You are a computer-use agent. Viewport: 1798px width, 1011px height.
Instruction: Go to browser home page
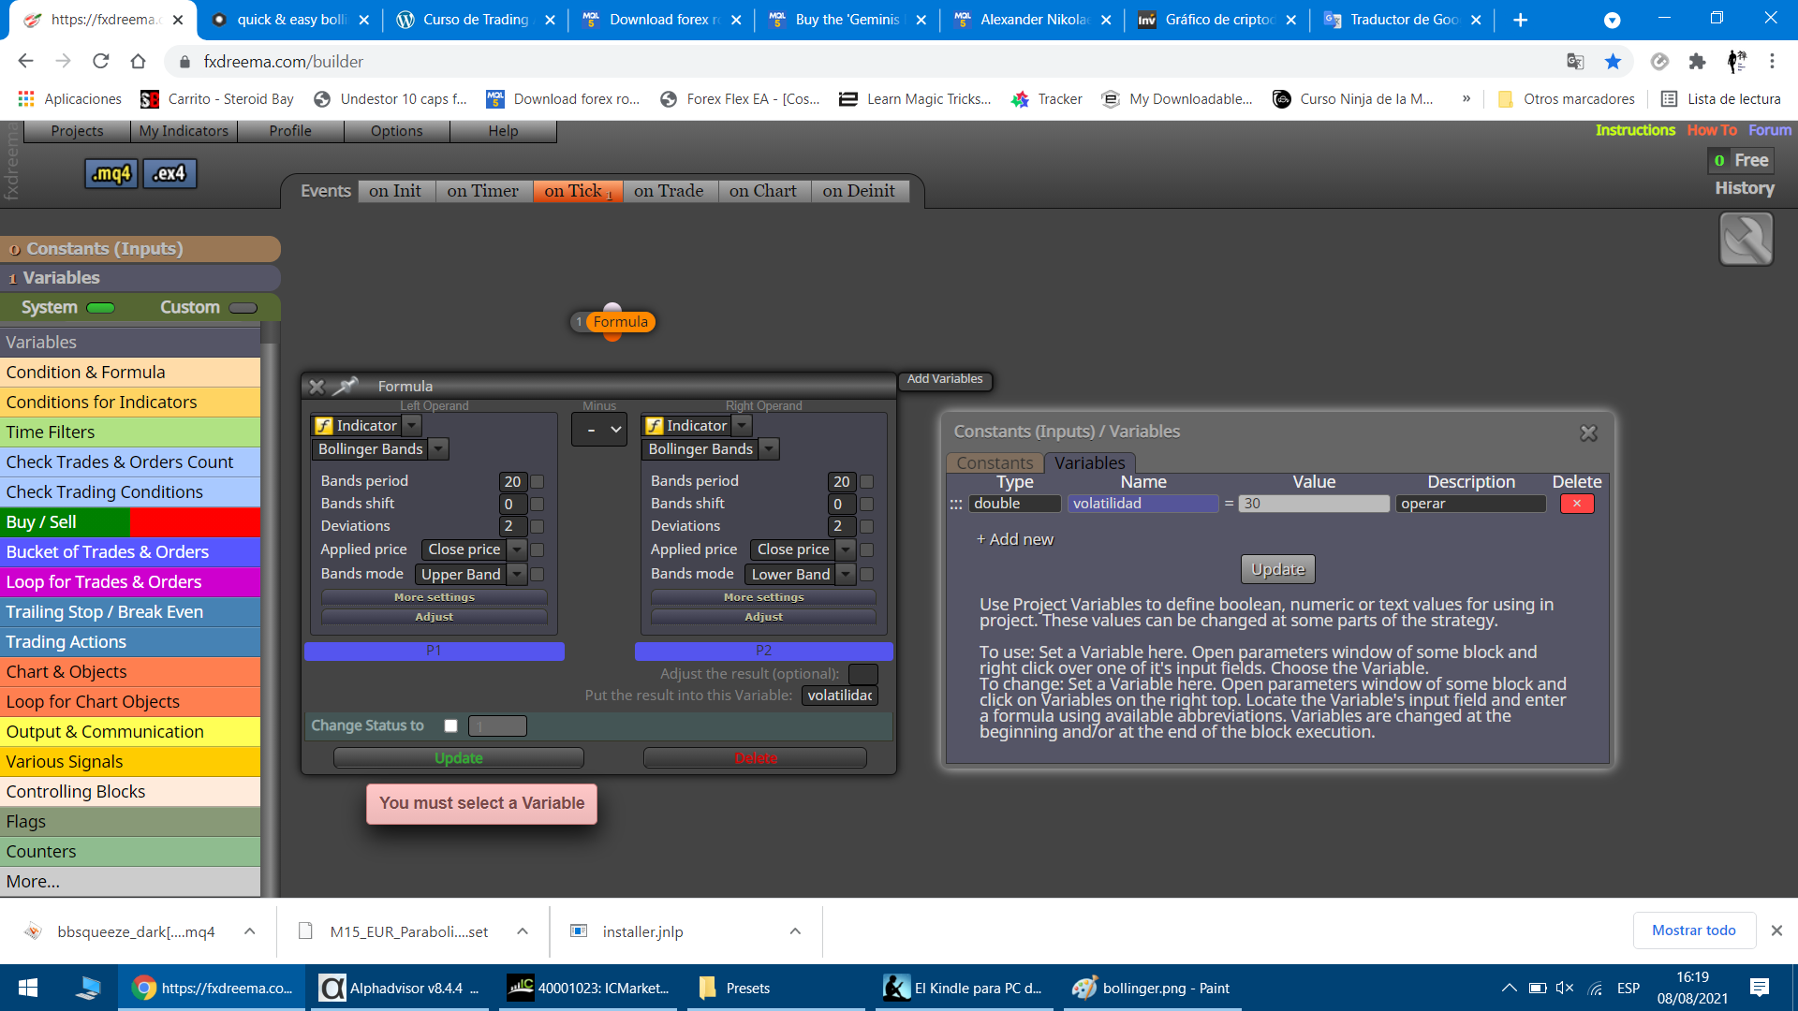pyautogui.click(x=138, y=62)
